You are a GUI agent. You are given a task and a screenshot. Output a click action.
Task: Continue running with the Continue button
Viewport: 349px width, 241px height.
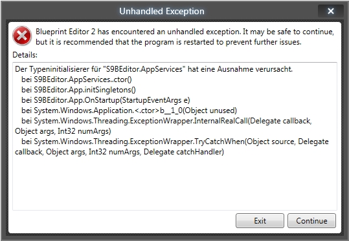(x=311, y=220)
